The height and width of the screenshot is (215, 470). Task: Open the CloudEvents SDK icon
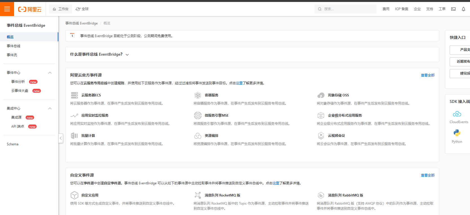(457, 114)
